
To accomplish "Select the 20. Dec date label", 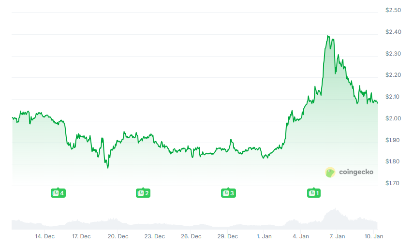I will pos(118,236).
